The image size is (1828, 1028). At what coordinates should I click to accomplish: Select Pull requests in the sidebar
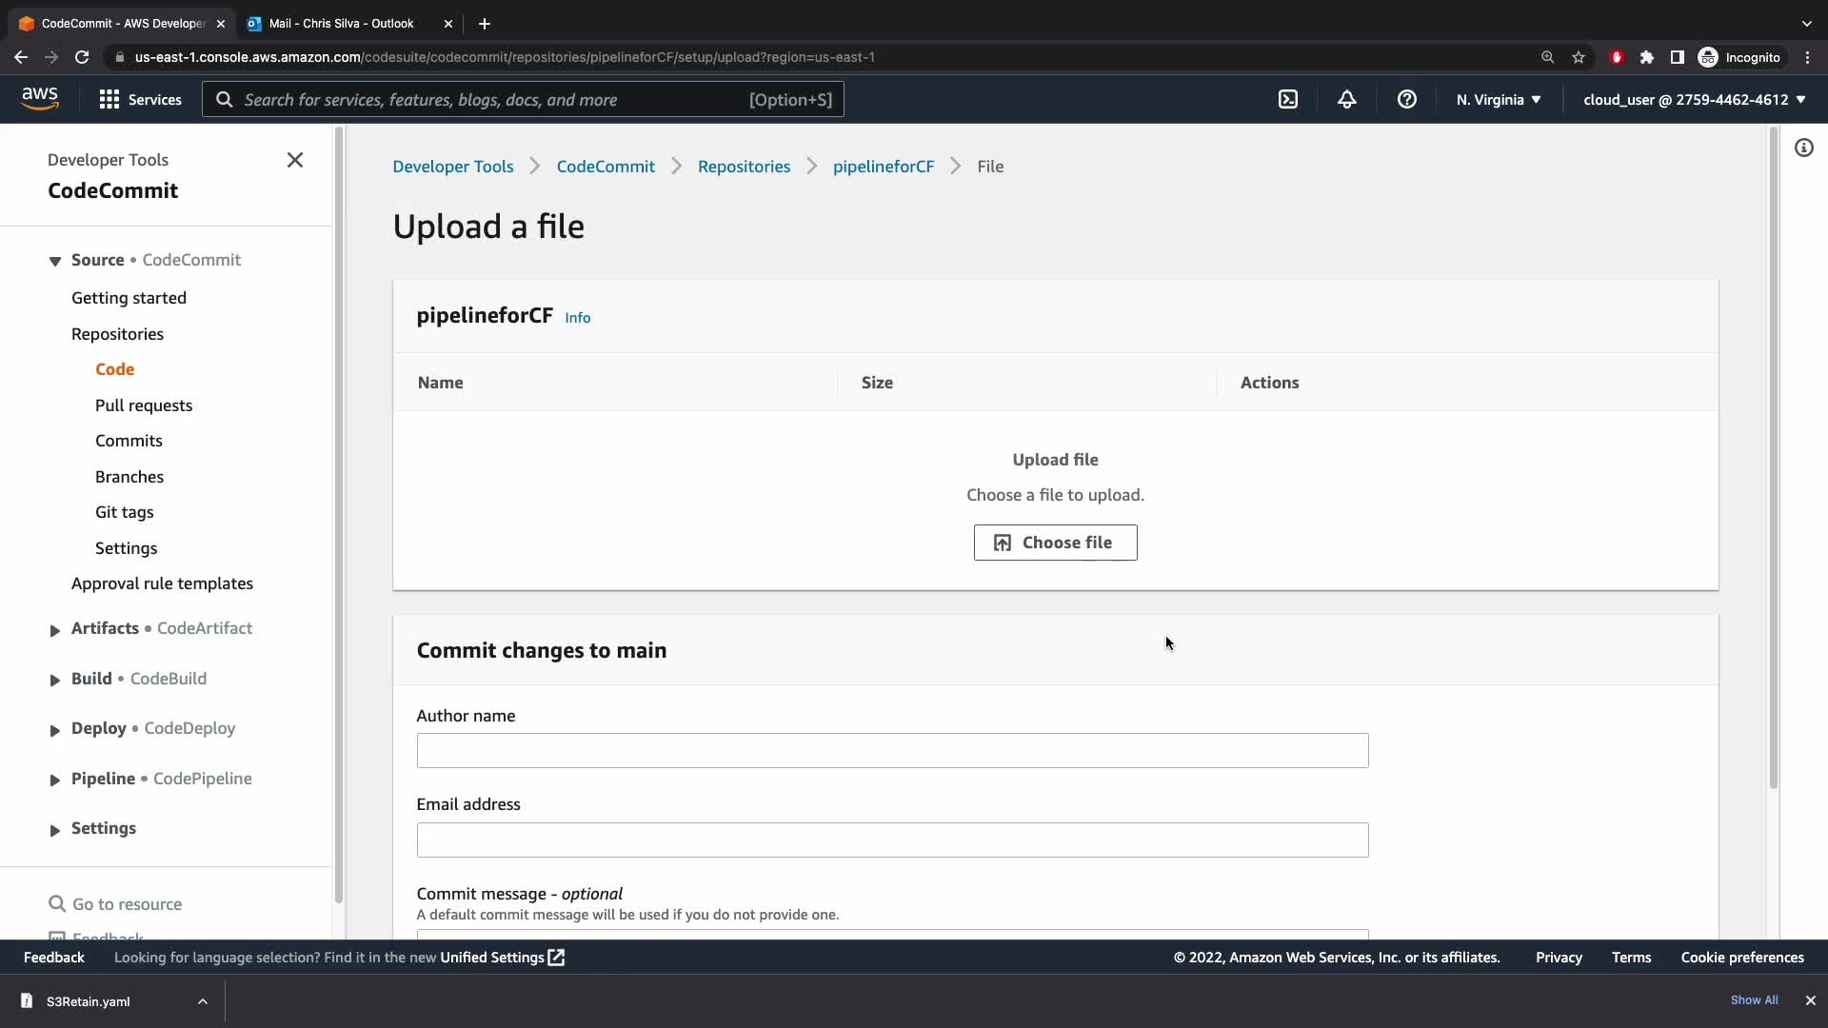pos(144,405)
